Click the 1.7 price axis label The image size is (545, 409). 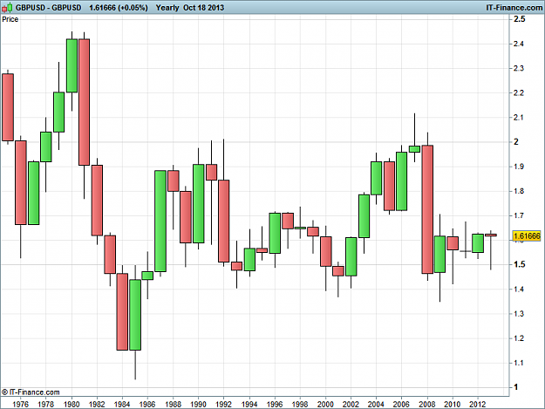pyautogui.click(x=518, y=215)
